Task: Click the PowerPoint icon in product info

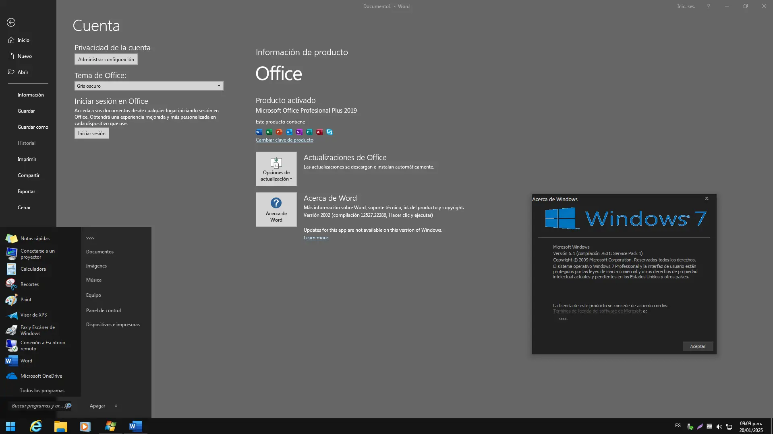Action: [279, 132]
